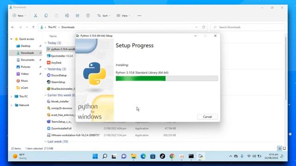Open the See more ellipsis menu
Image resolution: width=296 pixels, height=166 pixels.
[x=139, y=16]
